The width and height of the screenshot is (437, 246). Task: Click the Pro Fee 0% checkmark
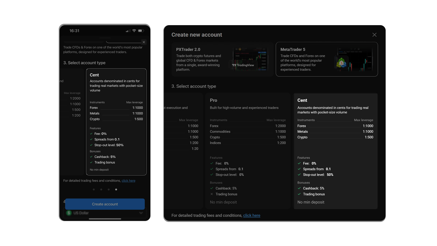[x=212, y=163]
